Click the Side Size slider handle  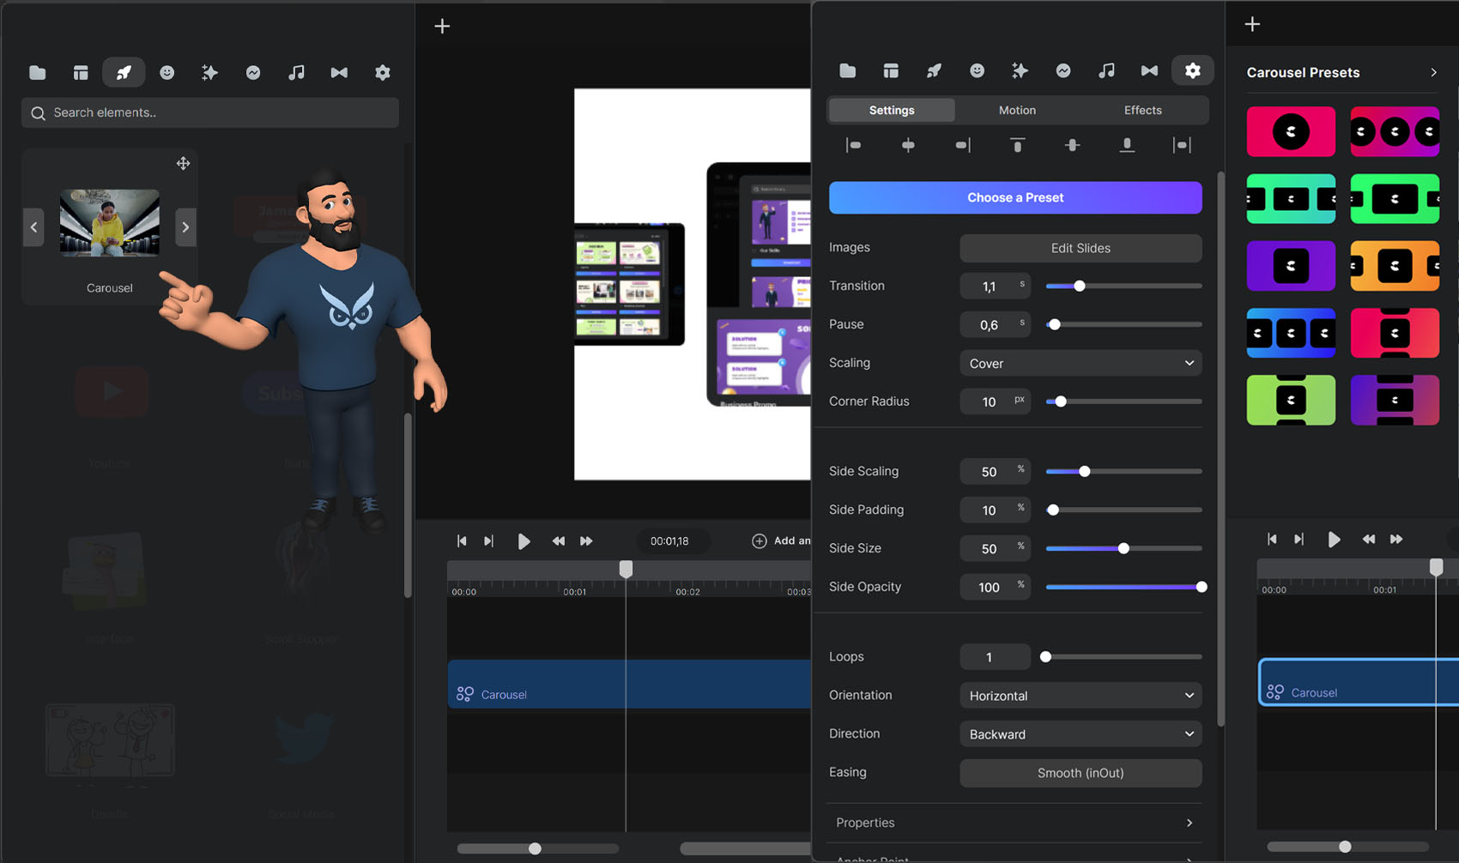(1123, 548)
